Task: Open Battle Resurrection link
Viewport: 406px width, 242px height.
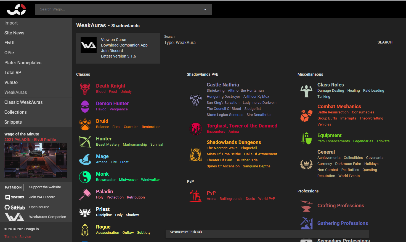Action: pos(333,112)
